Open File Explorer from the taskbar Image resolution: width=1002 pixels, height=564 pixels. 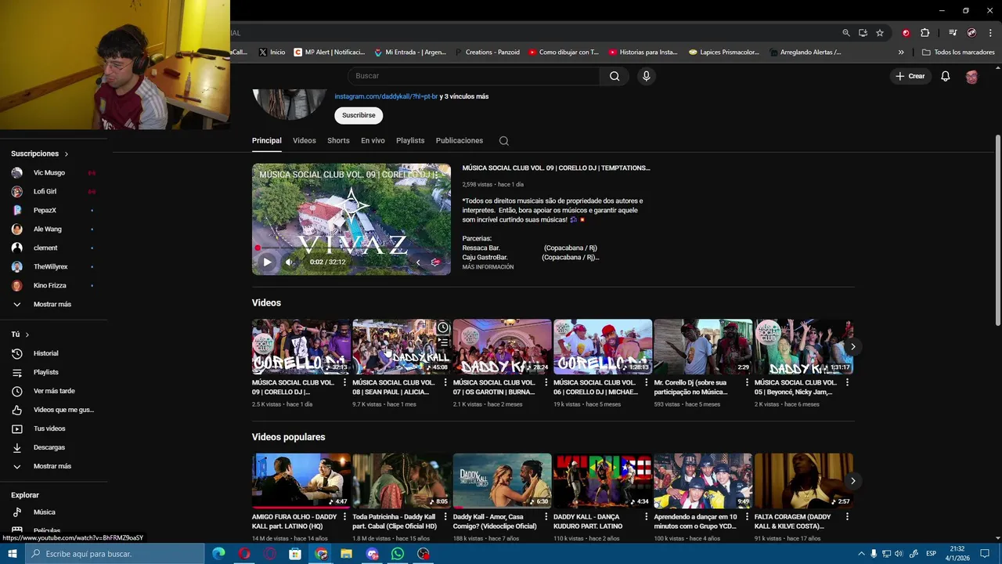point(346,554)
